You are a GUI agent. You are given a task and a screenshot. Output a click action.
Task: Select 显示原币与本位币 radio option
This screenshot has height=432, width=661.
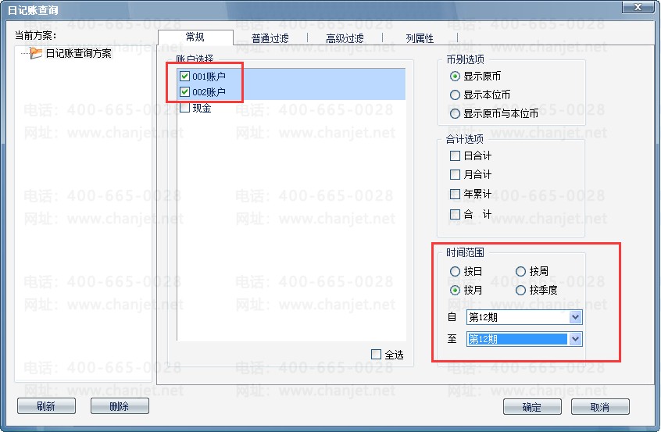click(x=455, y=113)
